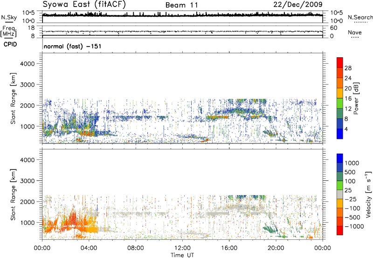Screen dimensions: 373x258
Task: Click the 'N.Sky' legend label
Action: (9, 17)
